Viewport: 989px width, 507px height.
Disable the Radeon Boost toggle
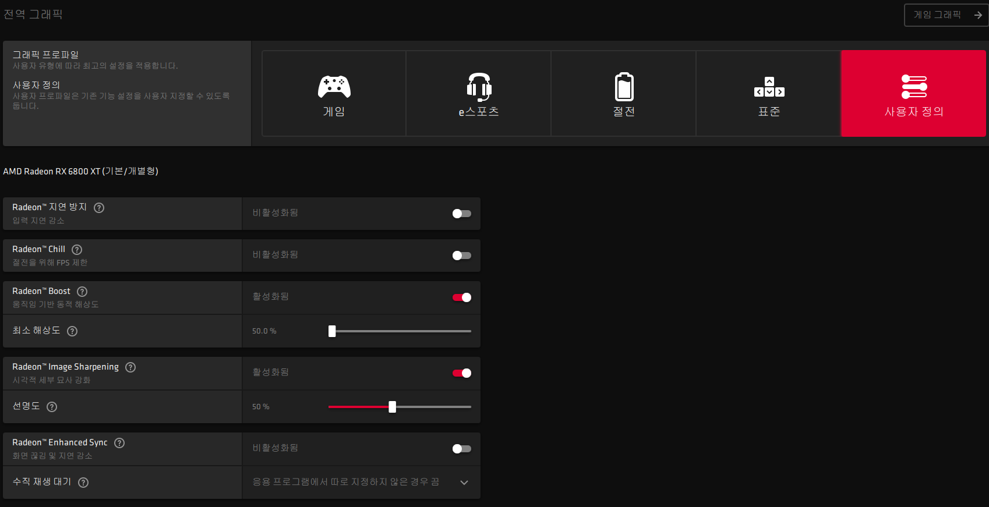(462, 297)
